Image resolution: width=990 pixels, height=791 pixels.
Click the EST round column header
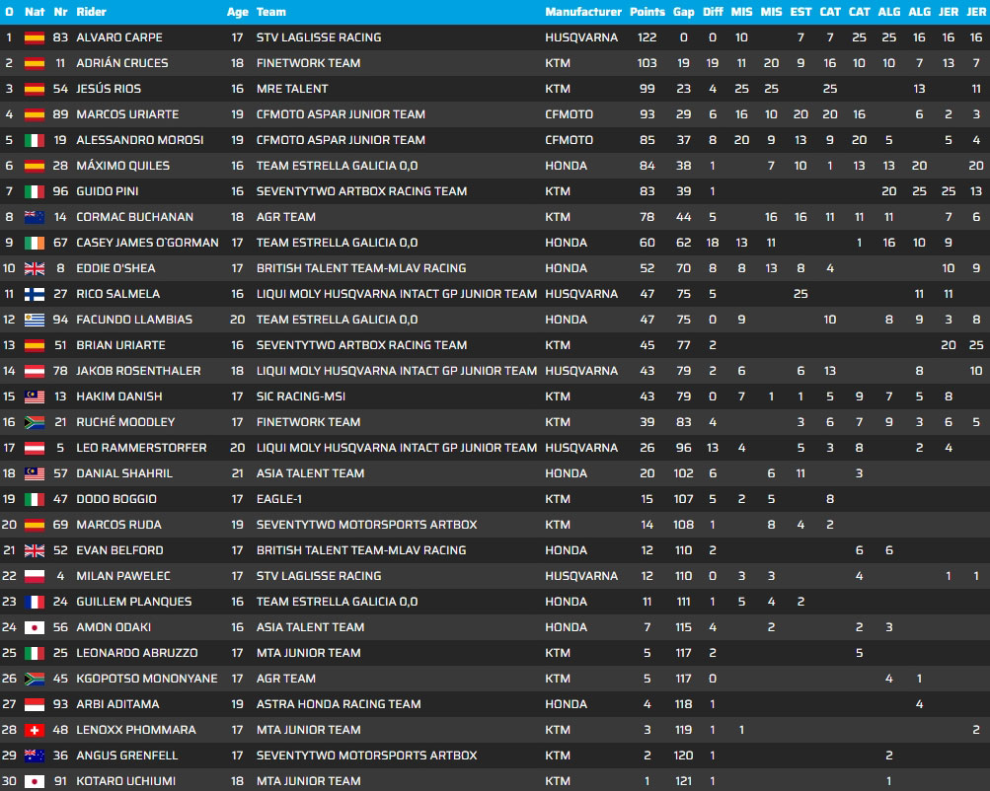800,12
